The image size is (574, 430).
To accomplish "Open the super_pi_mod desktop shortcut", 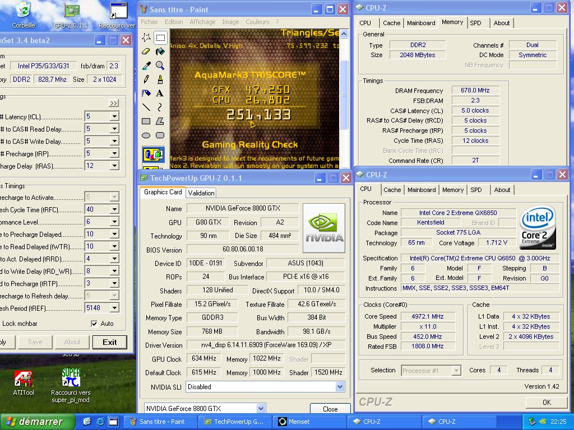I will (71, 386).
